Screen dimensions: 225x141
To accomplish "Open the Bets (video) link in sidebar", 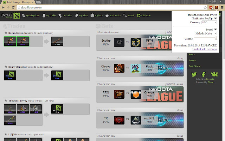I will [194, 66].
